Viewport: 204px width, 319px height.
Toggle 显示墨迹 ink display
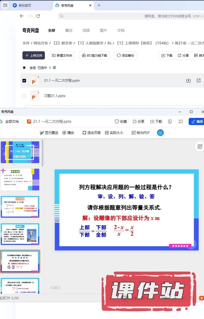coord(49,133)
